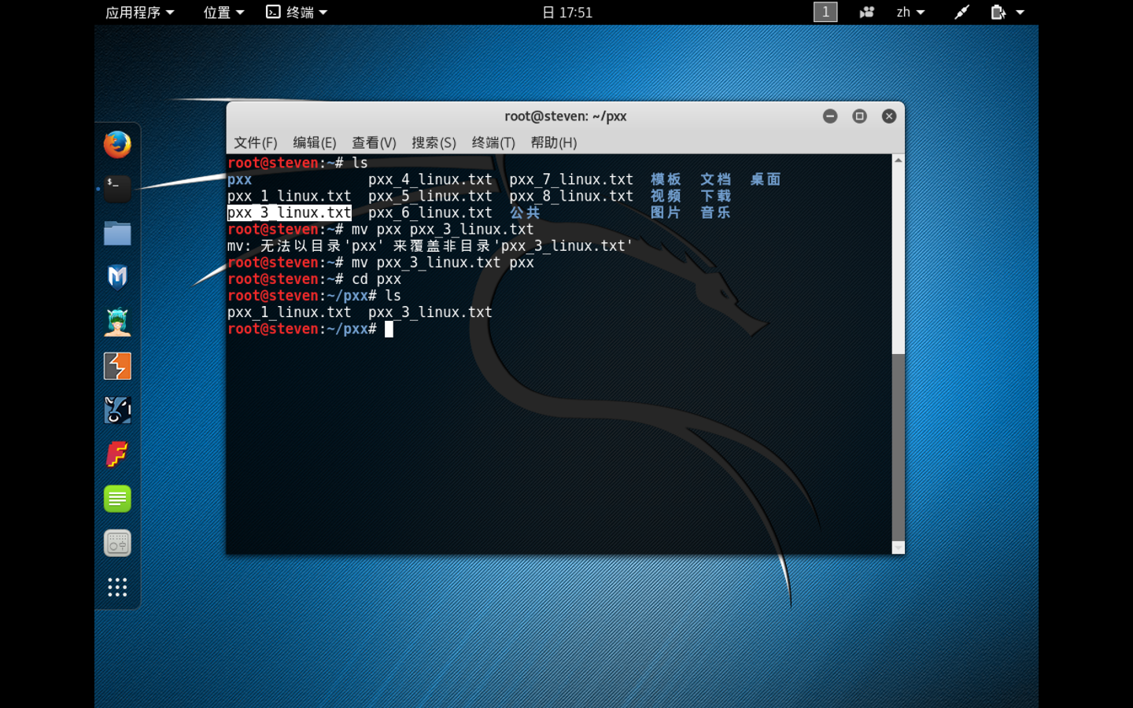Open the 查看(V) menu
The image size is (1133, 708).
[x=374, y=142]
